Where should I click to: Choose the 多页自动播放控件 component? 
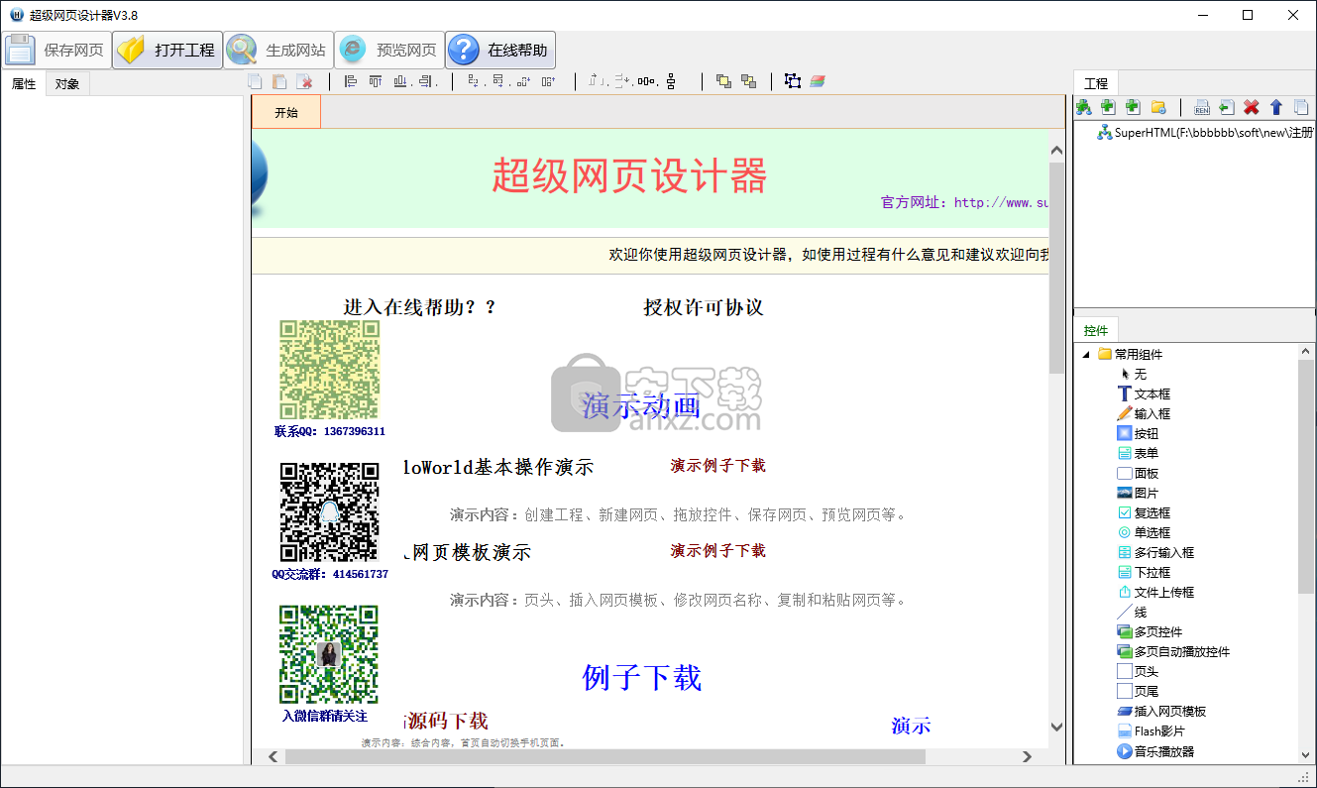pos(1173,651)
